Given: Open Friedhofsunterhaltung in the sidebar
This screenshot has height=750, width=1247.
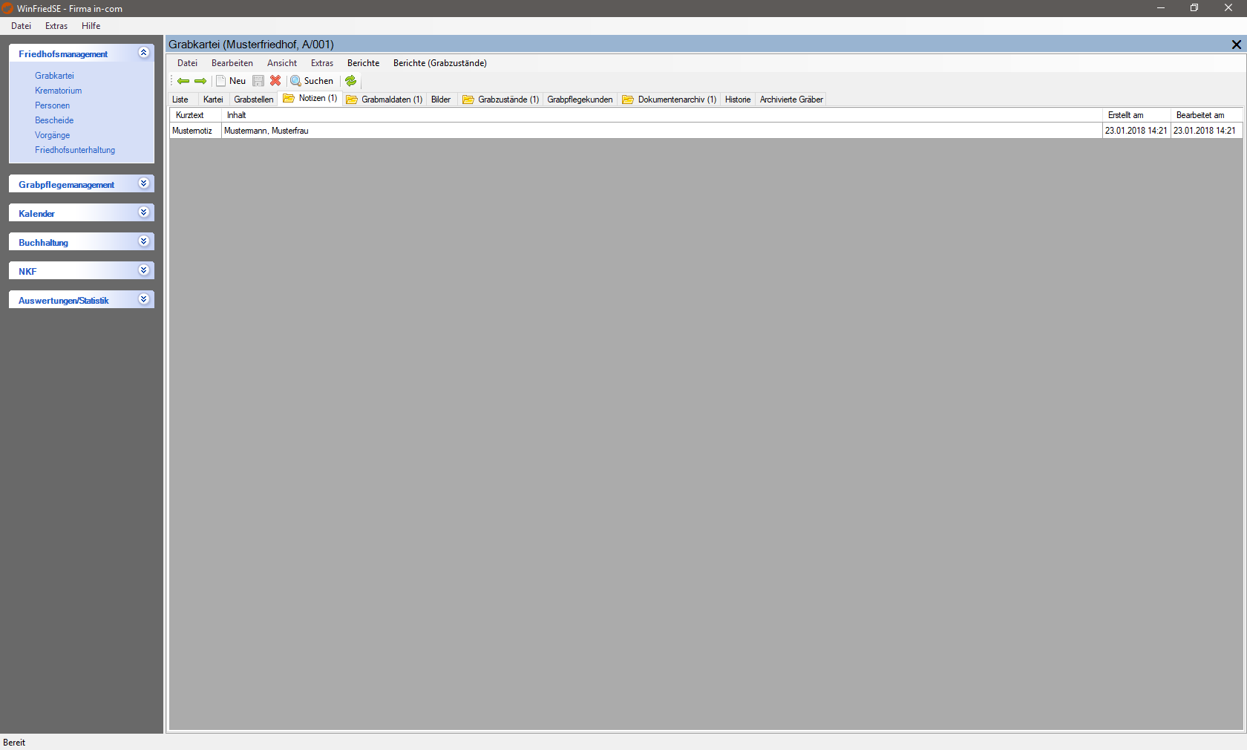Looking at the screenshot, I should 75,150.
